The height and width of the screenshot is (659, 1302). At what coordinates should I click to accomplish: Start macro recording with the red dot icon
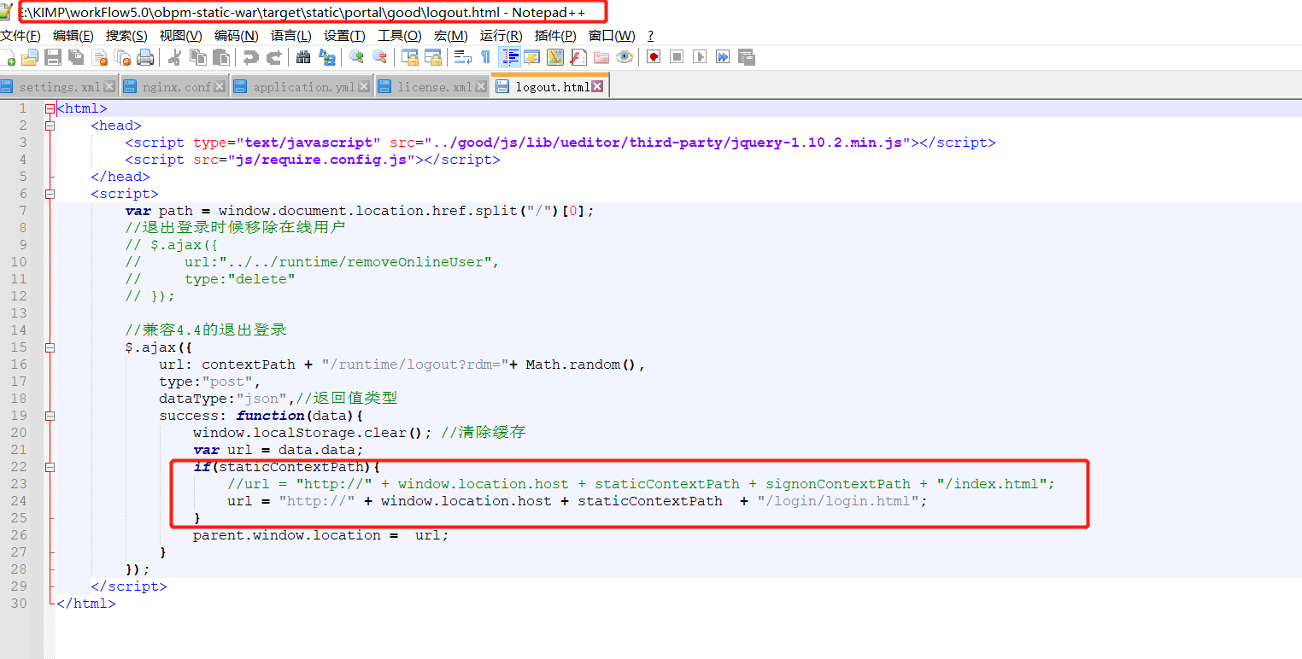[654, 57]
